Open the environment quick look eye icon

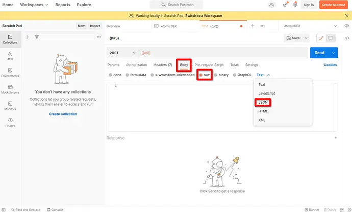click(x=346, y=26)
